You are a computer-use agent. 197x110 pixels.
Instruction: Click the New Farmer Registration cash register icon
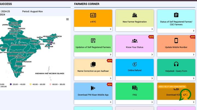(x=135, y=15)
